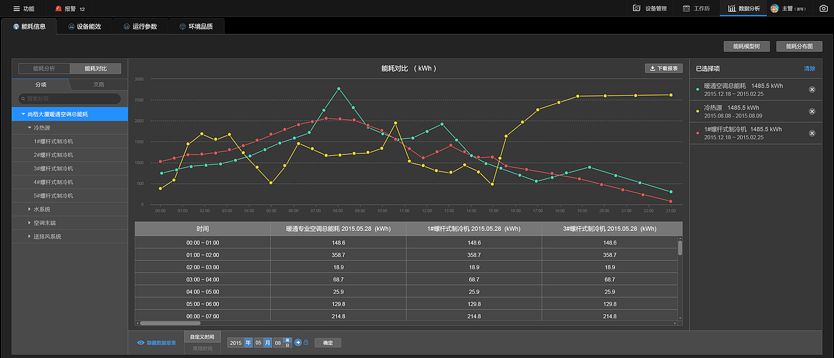Click the 年 year unit button
Image resolution: width=834 pixels, height=358 pixels.
click(248, 342)
